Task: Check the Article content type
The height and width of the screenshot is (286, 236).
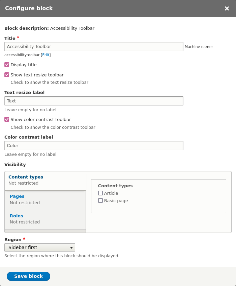Action: tap(100, 193)
